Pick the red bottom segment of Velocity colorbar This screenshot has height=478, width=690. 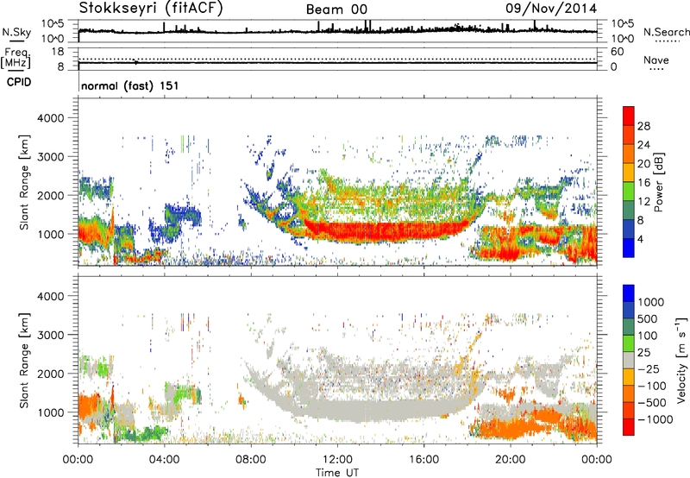pyautogui.click(x=629, y=427)
